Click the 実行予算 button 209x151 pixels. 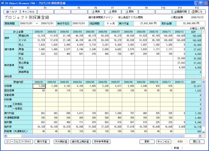pyautogui.click(x=42, y=142)
